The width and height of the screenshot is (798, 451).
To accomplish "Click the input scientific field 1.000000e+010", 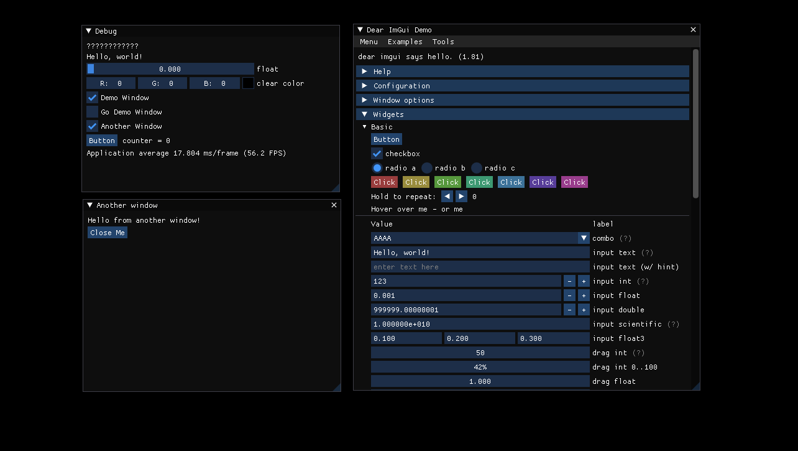I will tap(480, 324).
